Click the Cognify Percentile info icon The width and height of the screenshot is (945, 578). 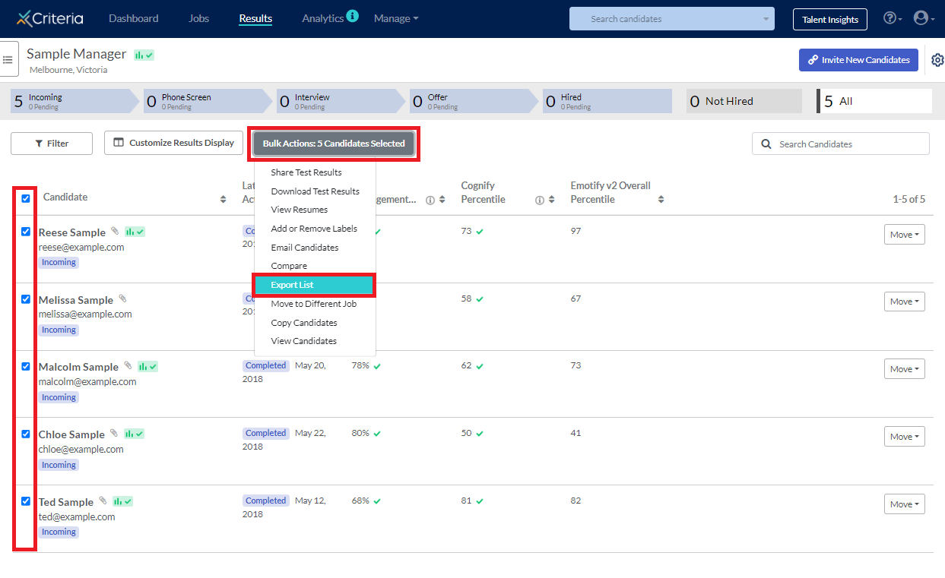pyautogui.click(x=540, y=201)
